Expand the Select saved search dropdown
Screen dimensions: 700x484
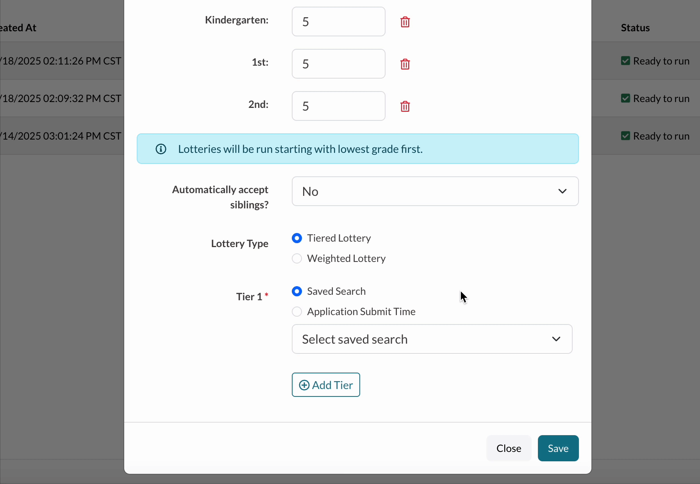pyautogui.click(x=432, y=339)
